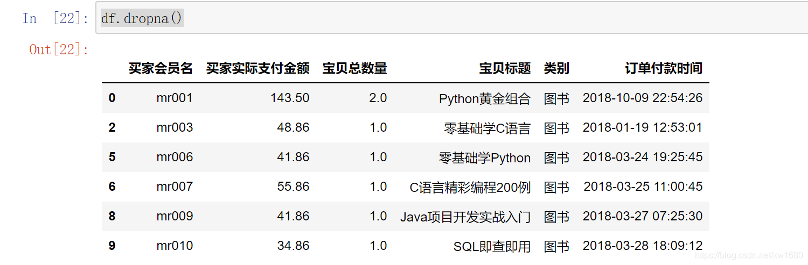Click the 2018-01-19 12:53:01 timestamp cell
This screenshot has width=808, height=265.
coord(643,127)
